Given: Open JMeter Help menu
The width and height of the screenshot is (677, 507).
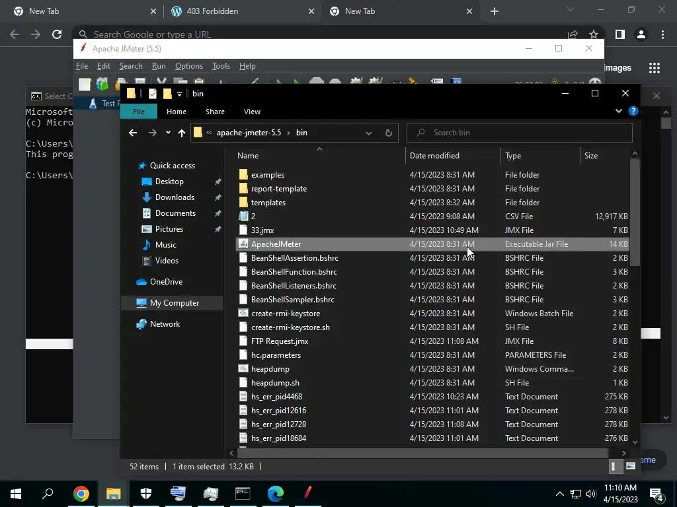Looking at the screenshot, I should click(x=247, y=66).
